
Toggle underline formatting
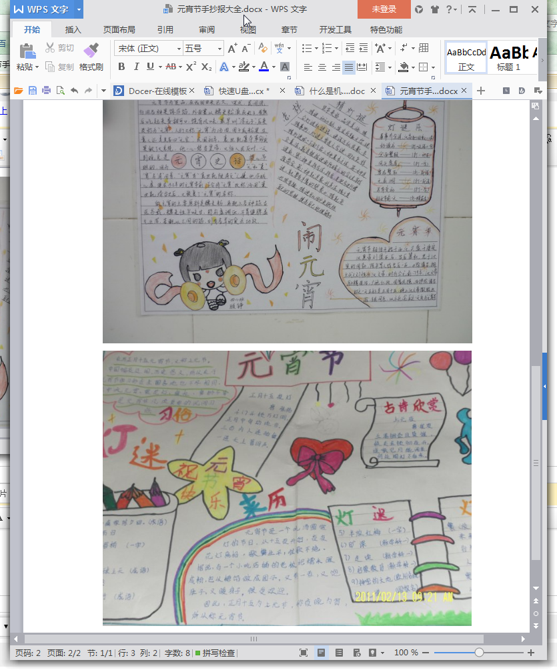(150, 67)
